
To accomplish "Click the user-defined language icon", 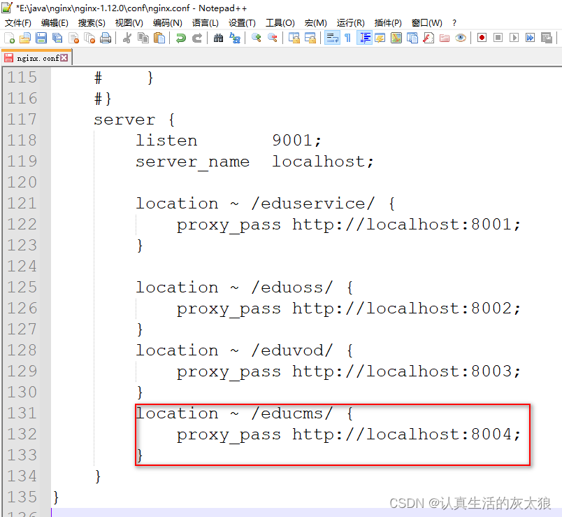I will 380,38.
